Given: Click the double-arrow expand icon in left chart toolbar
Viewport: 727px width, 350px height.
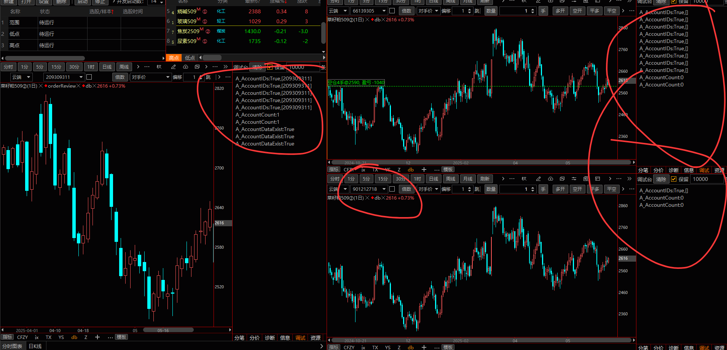Looking at the screenshot, I should pos(226,67).
